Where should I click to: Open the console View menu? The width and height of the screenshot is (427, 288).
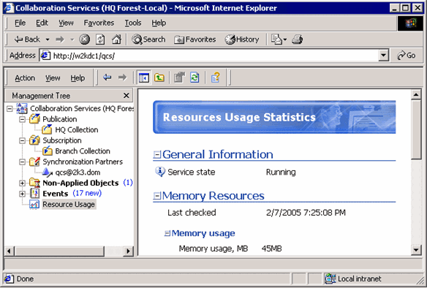pyautogui.click(x=53, y=78)
